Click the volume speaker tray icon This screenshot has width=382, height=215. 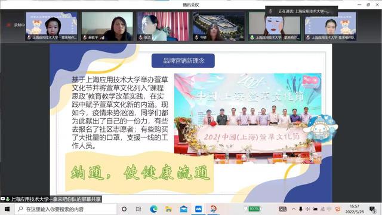coord(308,209)
